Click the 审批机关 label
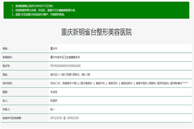The image size is (194, 129). tap(7, 57)
